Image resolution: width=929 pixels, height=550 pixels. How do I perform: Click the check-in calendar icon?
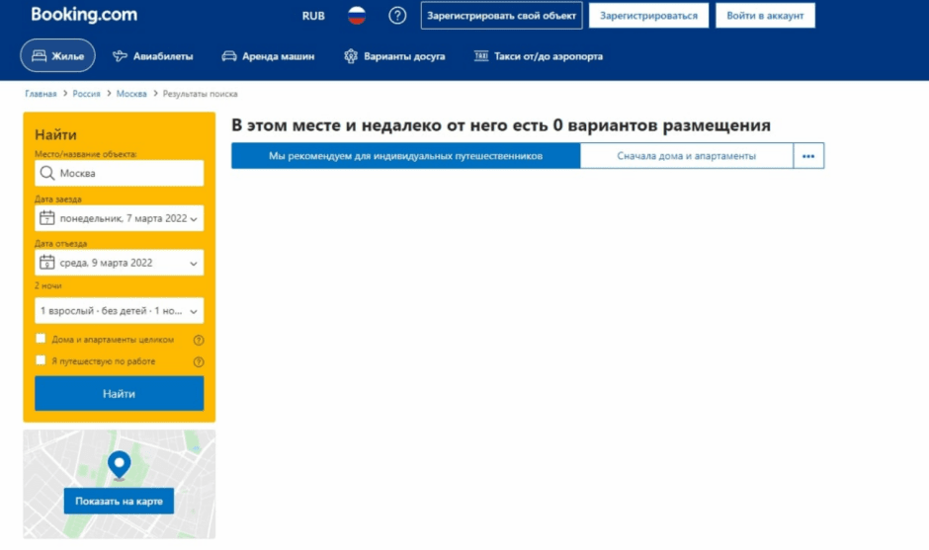46,218
